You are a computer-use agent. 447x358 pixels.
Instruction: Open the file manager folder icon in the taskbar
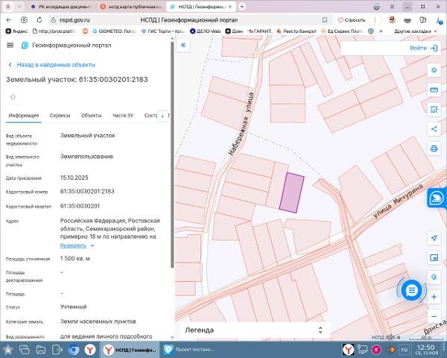(x=41, y=350)
